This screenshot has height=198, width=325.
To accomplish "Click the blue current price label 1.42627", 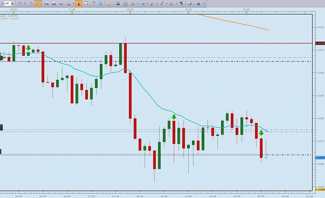I will [320, 158].
